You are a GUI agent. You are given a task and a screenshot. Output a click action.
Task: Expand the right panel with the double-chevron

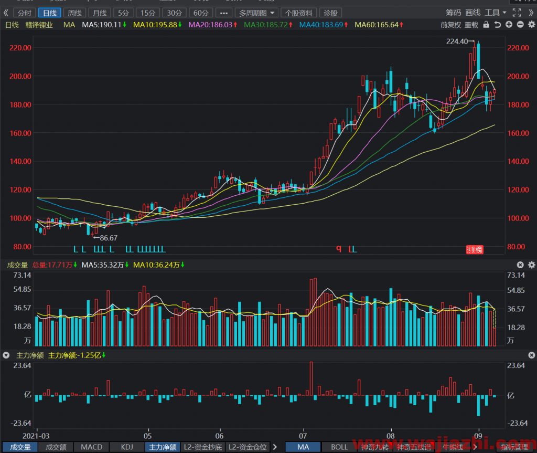coord(531,13)
